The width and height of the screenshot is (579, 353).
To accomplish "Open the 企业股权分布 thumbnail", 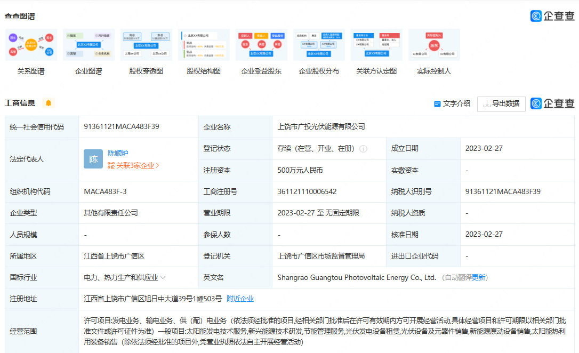I will [319, 45].
